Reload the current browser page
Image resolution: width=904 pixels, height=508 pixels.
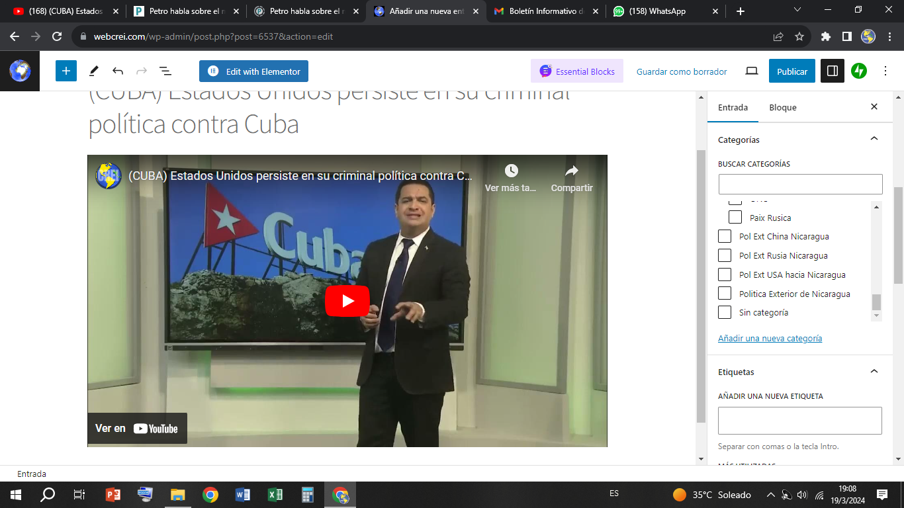pos(57,36)
